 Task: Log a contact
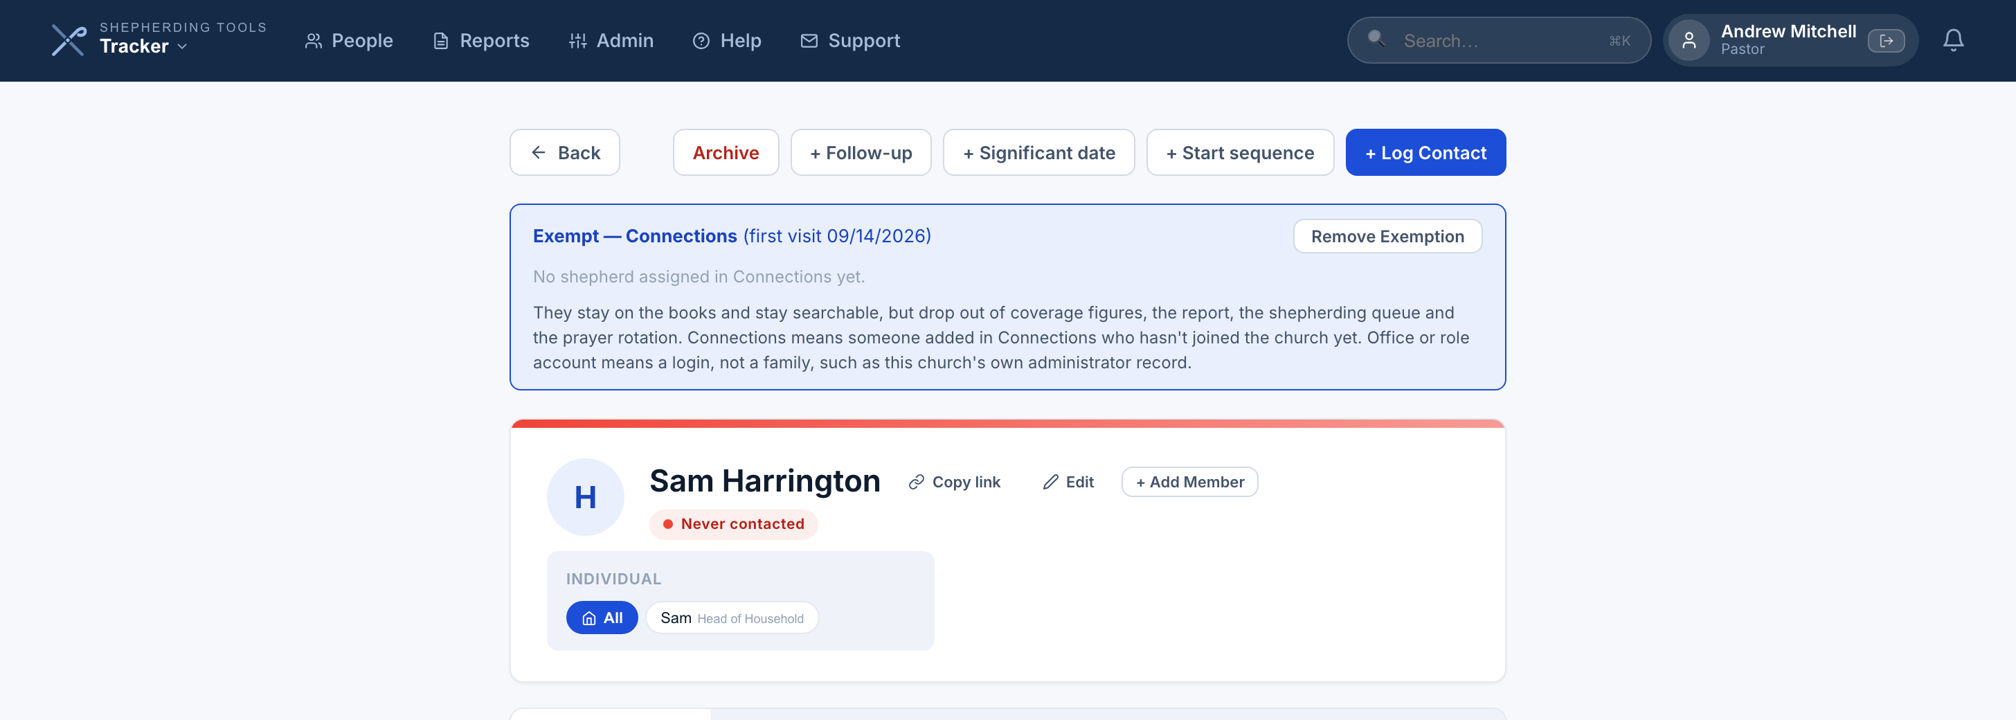click(x=1425, y=152)
